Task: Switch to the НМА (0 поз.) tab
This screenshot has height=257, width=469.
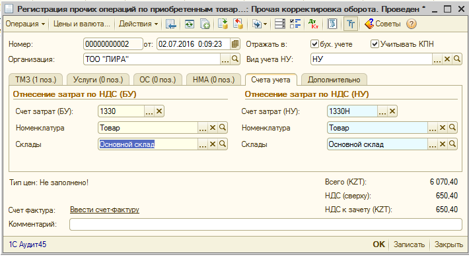Action: (213, 80)
